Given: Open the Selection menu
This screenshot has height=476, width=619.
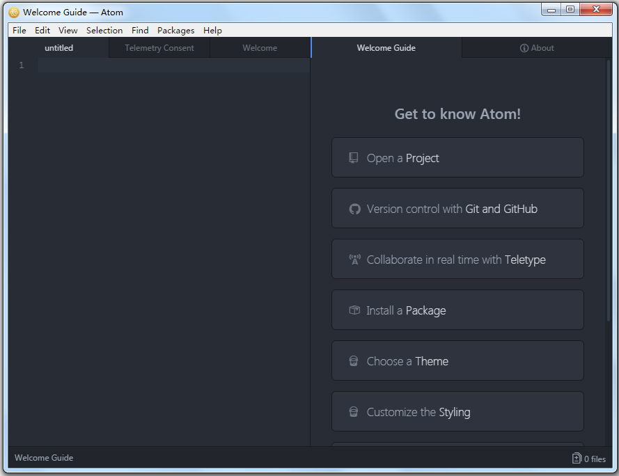Looking at the screenshot, I should point(104,31).
